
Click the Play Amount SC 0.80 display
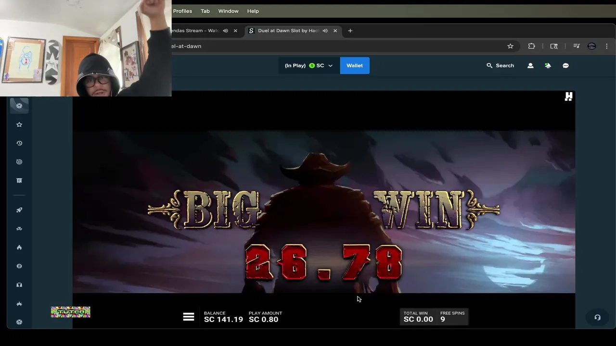click(x=265, y=317)
